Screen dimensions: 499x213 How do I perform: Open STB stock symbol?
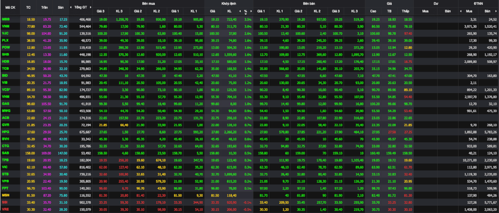tap(5, 174)
